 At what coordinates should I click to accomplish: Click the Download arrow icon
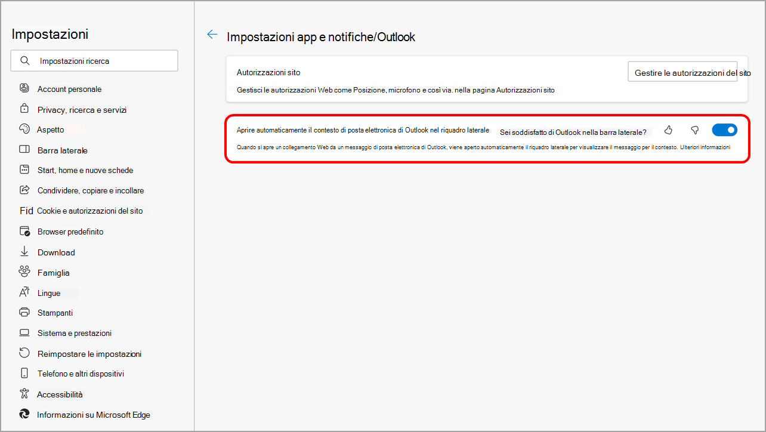[24, 251]
